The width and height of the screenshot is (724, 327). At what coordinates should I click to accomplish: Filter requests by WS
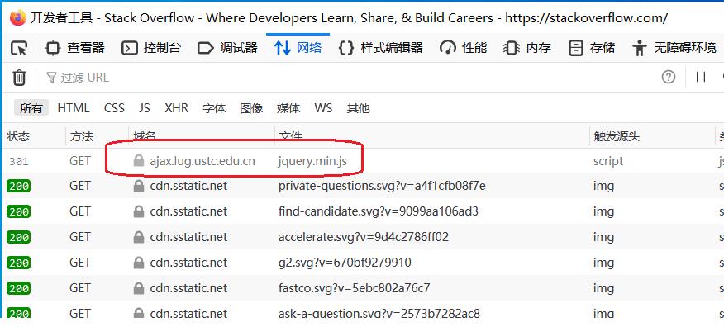point(323,108)
